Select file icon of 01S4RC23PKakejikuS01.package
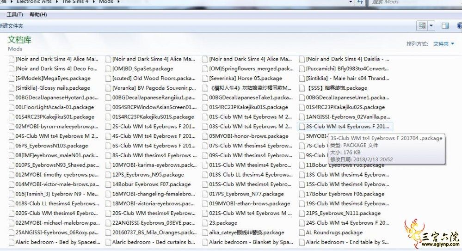Viewport: 462px width, 251px height. pos(12,117)
